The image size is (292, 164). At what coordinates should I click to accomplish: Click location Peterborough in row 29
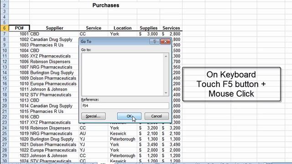tap(123, 156)
